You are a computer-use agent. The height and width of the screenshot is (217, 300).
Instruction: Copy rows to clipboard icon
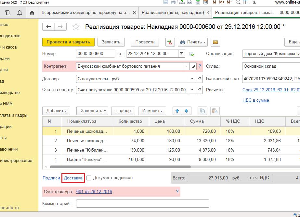202,111
